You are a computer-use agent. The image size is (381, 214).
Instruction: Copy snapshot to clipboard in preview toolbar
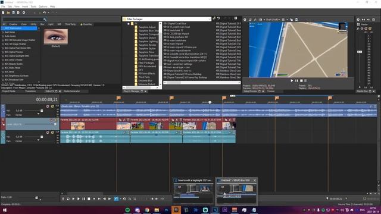pyautogui.click(x=291, y=20)
